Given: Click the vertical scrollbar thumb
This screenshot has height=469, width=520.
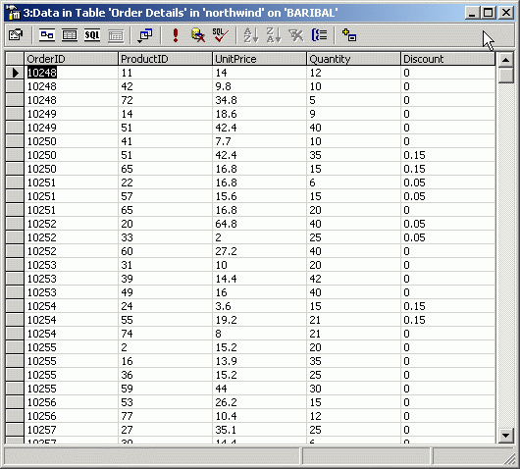Looking at the screenshot, I should [x=505, y=76].
